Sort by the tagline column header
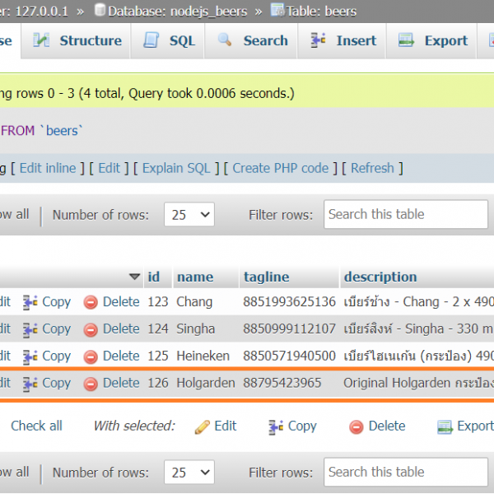 266,277
